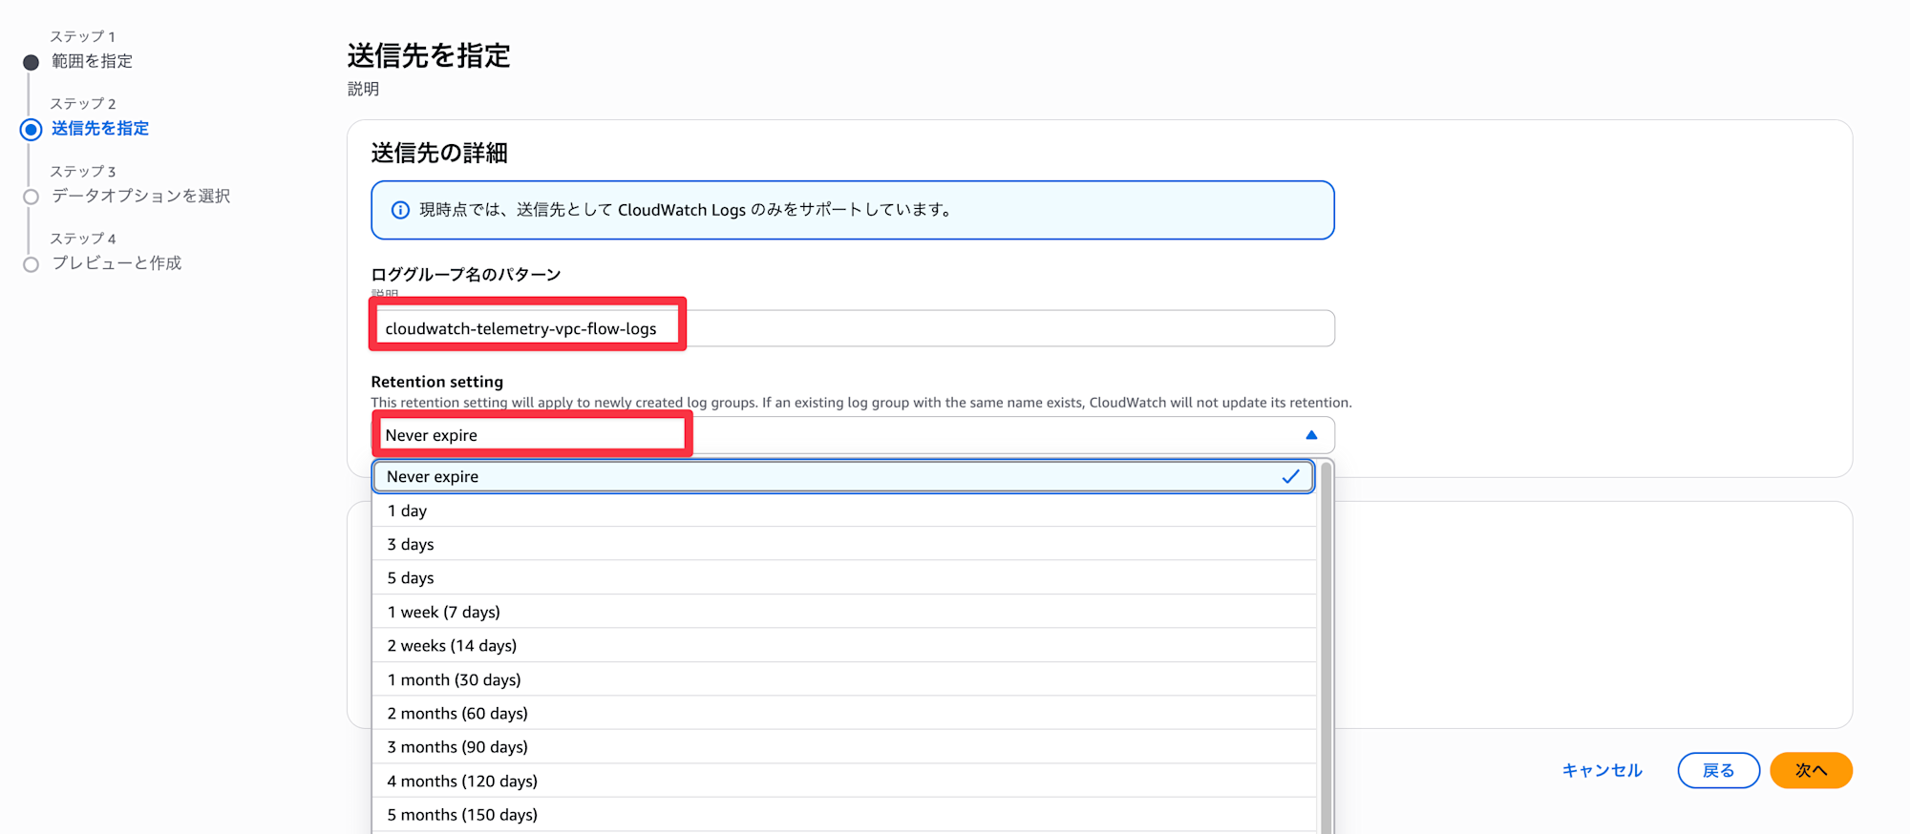This screenshot has height=834, width=1910.
Task: Select 4 months (120 days) retention
Action: pos(843,782)
